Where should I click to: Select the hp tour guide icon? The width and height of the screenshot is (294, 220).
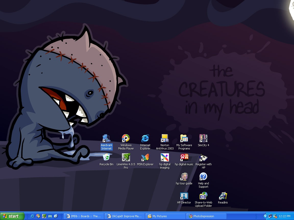coord(184,178)
